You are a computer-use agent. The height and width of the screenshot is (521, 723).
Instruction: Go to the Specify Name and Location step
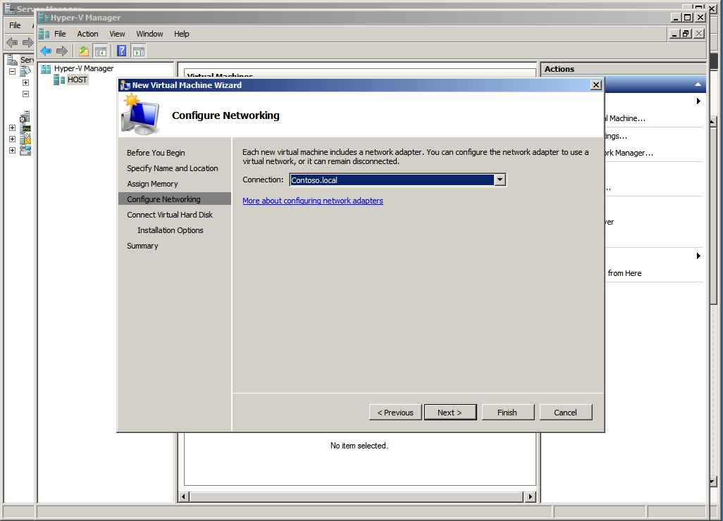(173, 168)
